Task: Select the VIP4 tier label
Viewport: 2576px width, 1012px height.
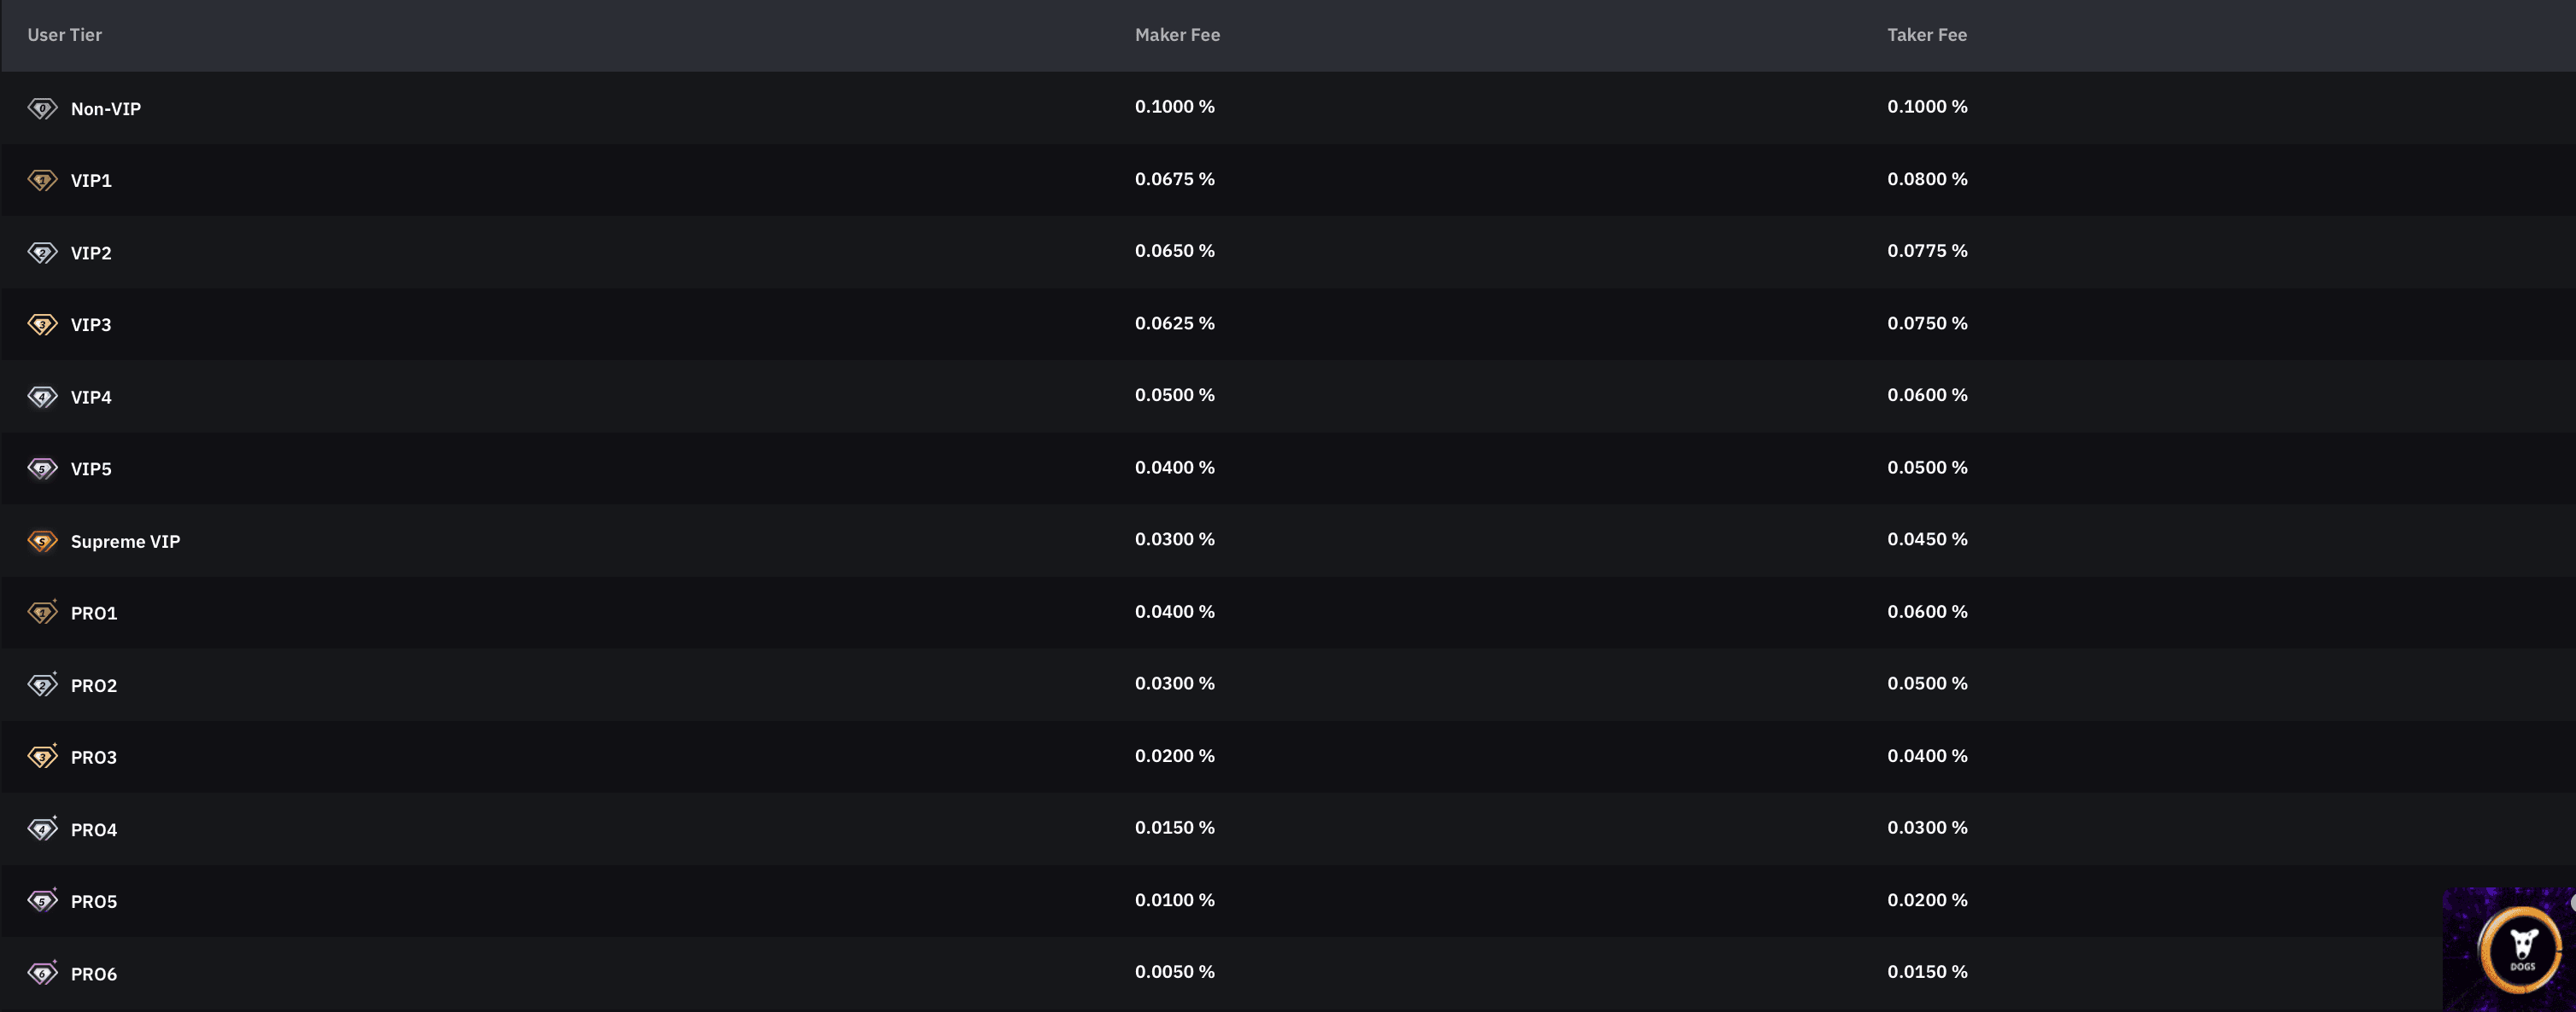Action: coord(91,397)
